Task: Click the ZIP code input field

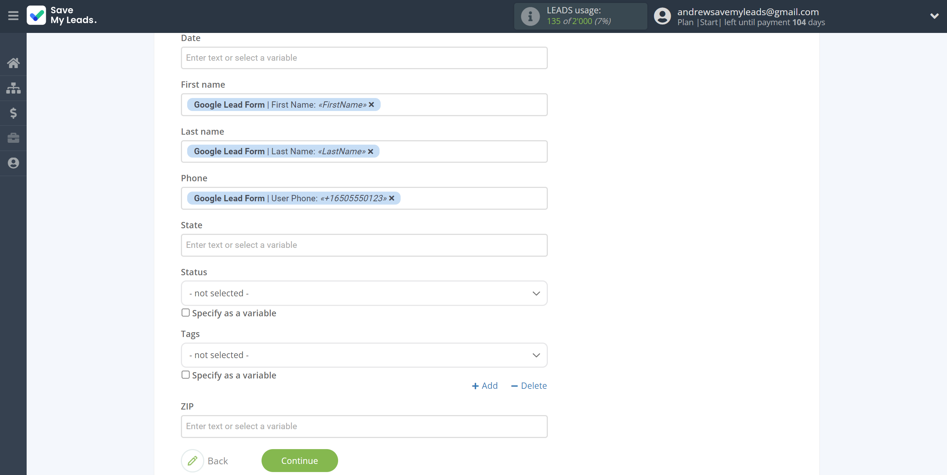Action: pyautogui.click(x=364, y=427)
